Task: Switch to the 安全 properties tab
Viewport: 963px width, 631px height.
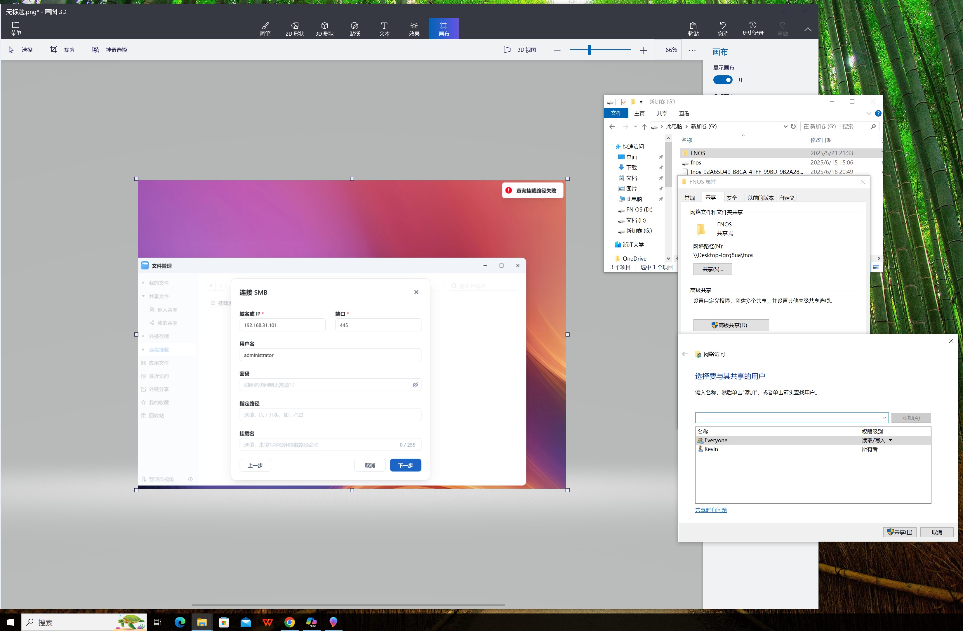Action: pyautogui.click(x=731, y=198)
